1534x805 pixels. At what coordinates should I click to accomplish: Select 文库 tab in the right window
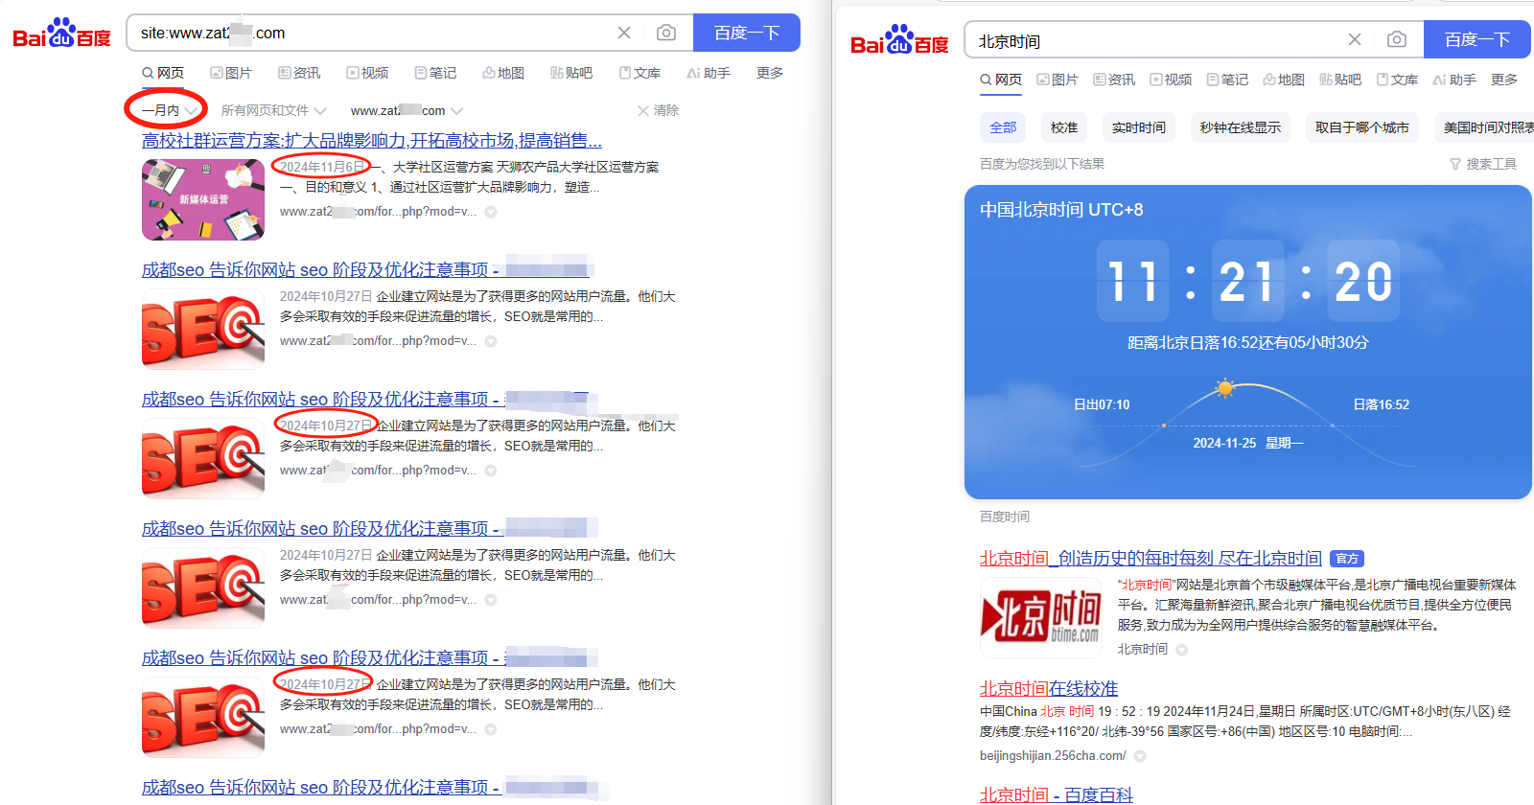(x=1397, y=80)
